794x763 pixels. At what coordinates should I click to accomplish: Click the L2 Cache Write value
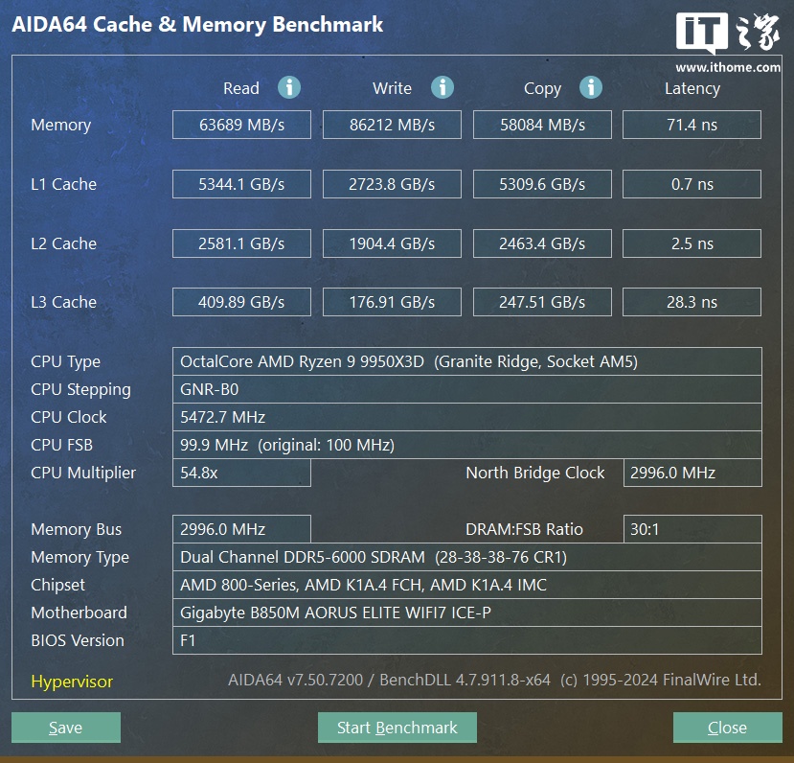tap(392, 243)
